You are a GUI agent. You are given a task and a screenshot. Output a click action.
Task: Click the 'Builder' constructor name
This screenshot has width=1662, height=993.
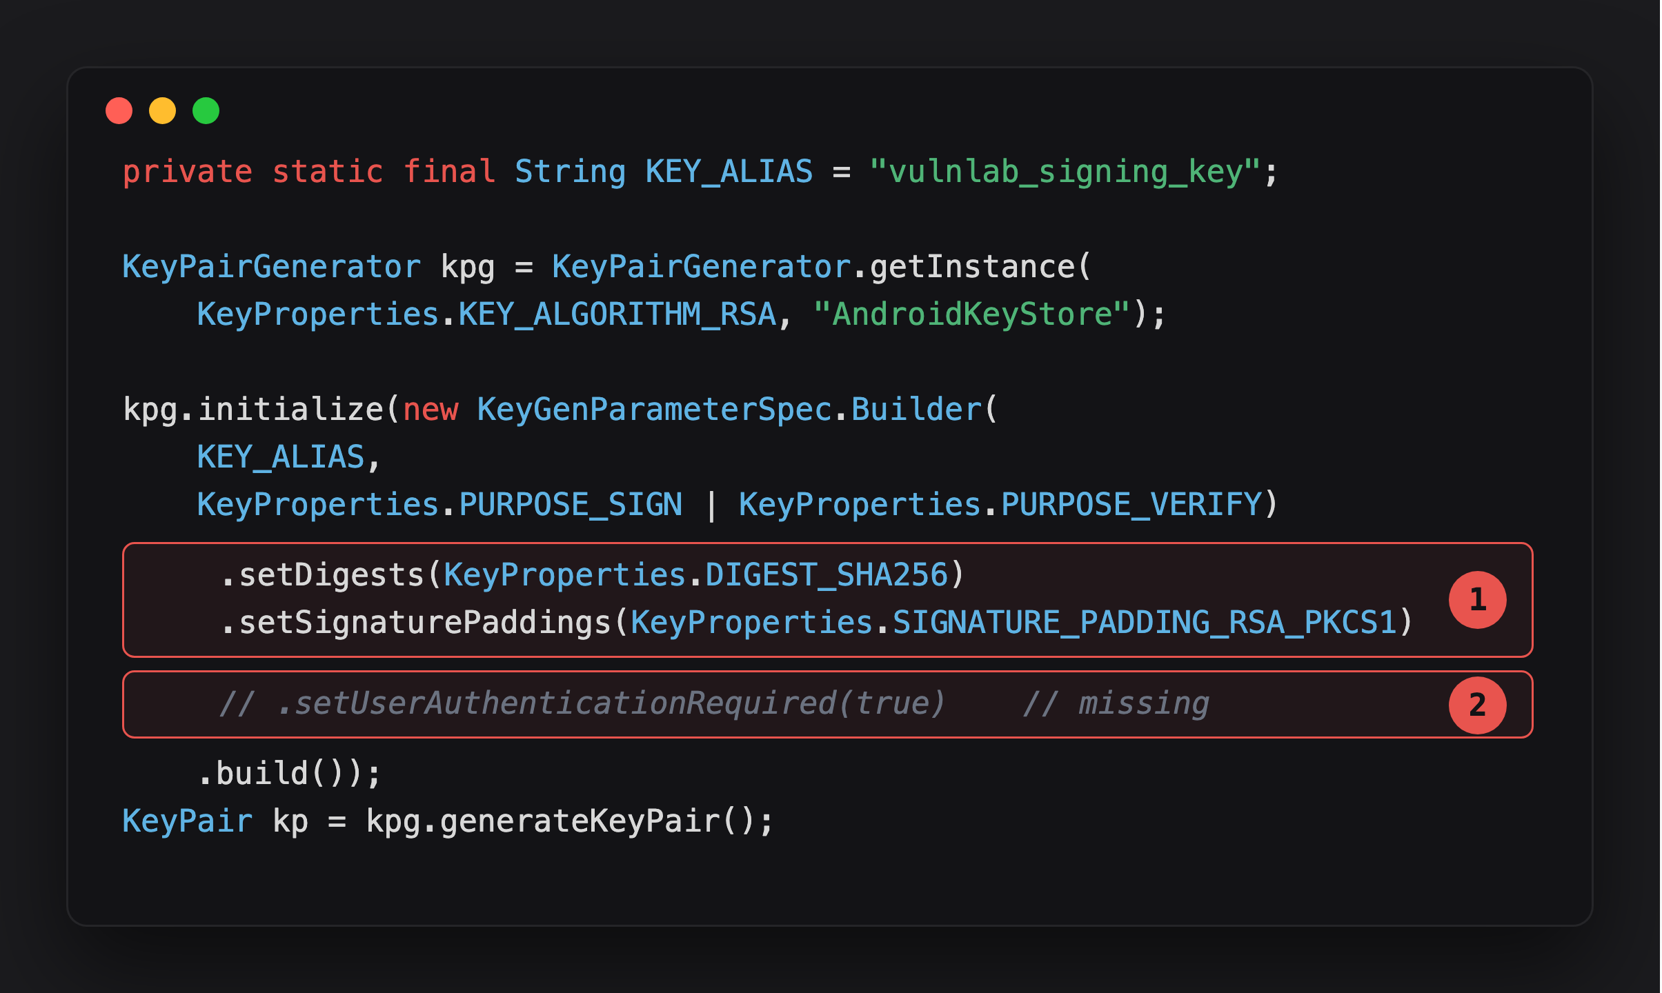(916, 410)
